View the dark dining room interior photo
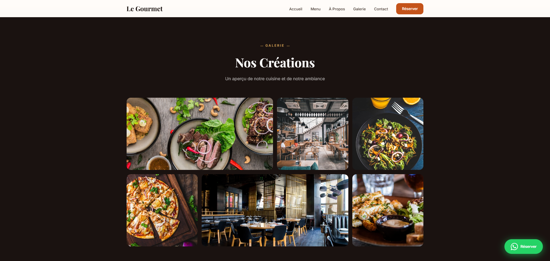This screenshot has width=550, height=261. (x=275, y=210)
